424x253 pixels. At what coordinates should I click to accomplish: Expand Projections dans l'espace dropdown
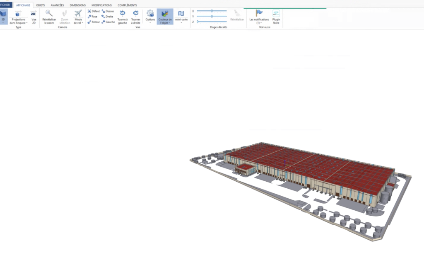tap(18, 17)
